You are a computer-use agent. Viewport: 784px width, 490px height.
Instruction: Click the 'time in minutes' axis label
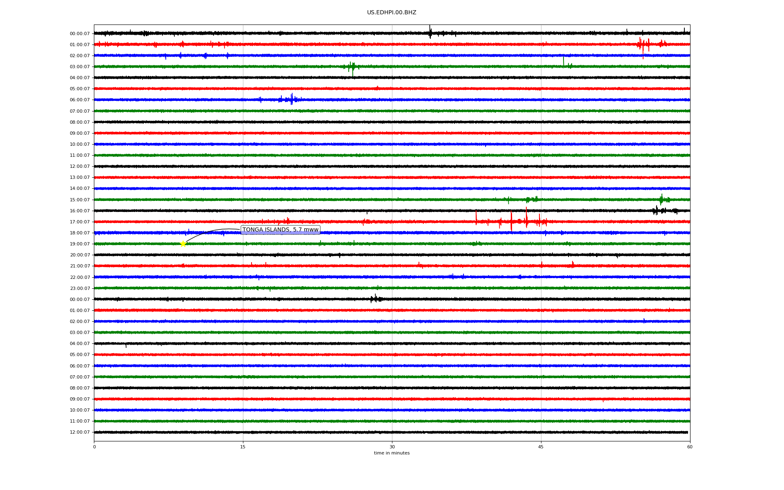(392, 453)
